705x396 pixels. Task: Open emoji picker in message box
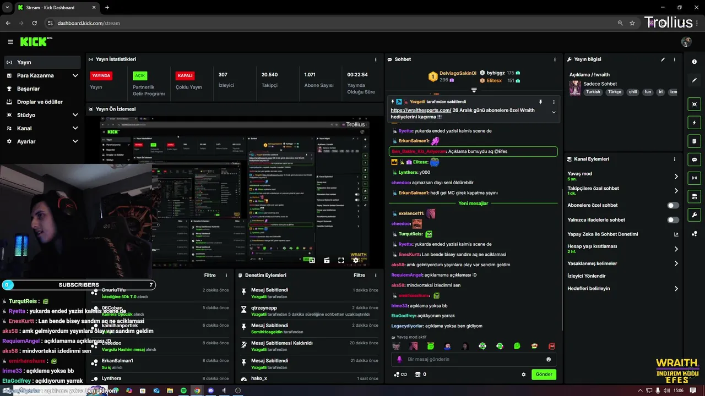click(x=549, y=359)
